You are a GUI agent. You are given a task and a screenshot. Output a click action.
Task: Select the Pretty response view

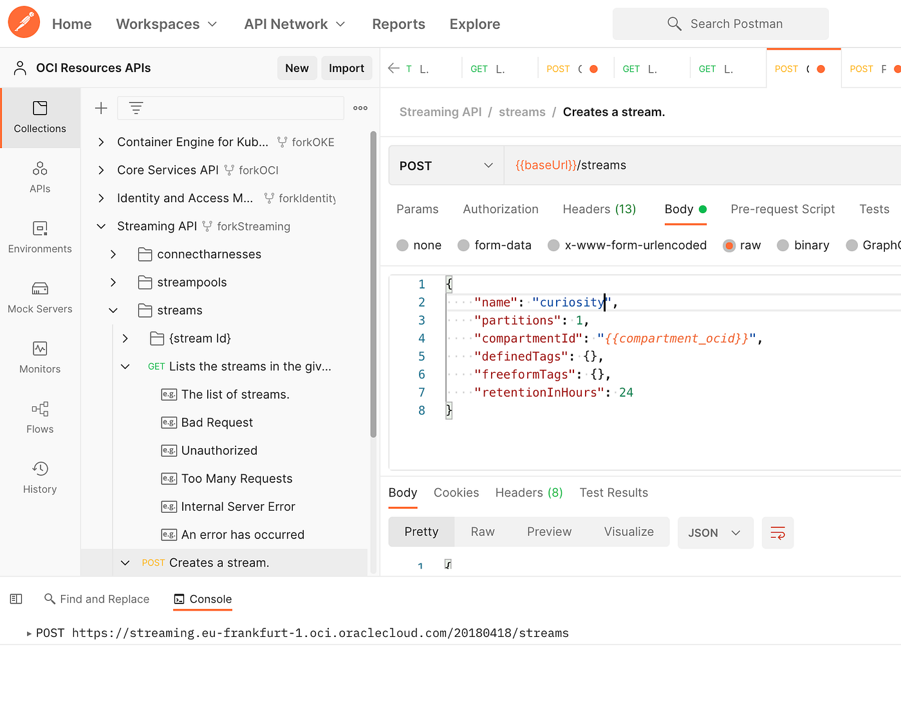pos(422,532)
